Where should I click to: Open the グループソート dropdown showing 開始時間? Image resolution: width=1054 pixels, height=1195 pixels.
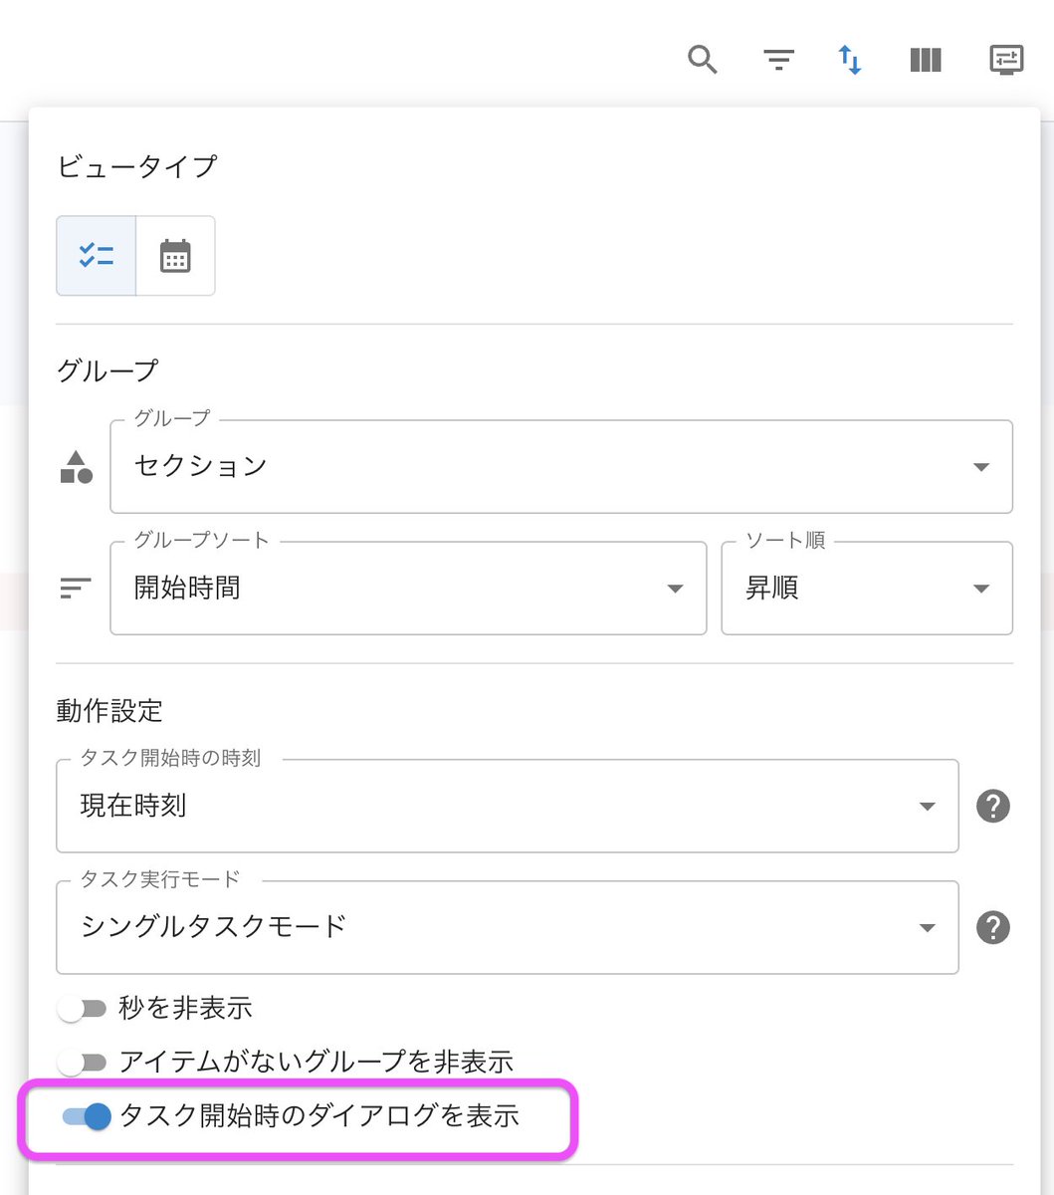tap(408, 589)
